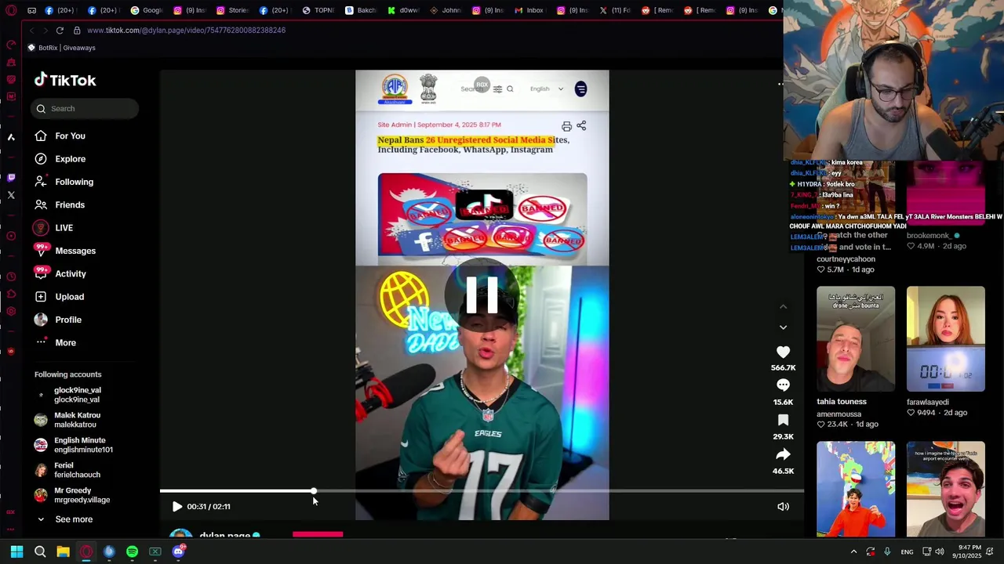The height and width of the screenshot is (564, 1004).
Task: Open Windows Start menu
Action: [x=16, y=551]
